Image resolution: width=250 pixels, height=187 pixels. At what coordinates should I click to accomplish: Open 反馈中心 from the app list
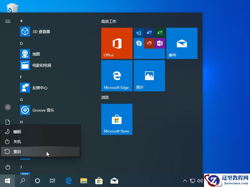pyautogui.click(x=39, y=88)
